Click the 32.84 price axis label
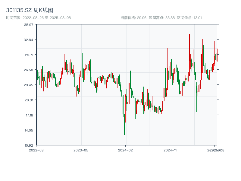The image size is (241, 181). click(x=29, y=40)
